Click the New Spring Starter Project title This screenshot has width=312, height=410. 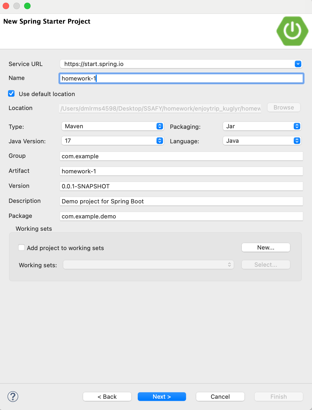coord(47,21)
